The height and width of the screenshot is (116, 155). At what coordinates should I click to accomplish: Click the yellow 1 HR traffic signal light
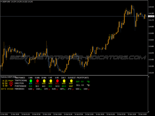coord(51,81)
